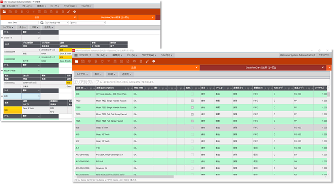334x184 pixels.
Task: Click the save disk icon in front window toolbar
Action: (83, 61)
